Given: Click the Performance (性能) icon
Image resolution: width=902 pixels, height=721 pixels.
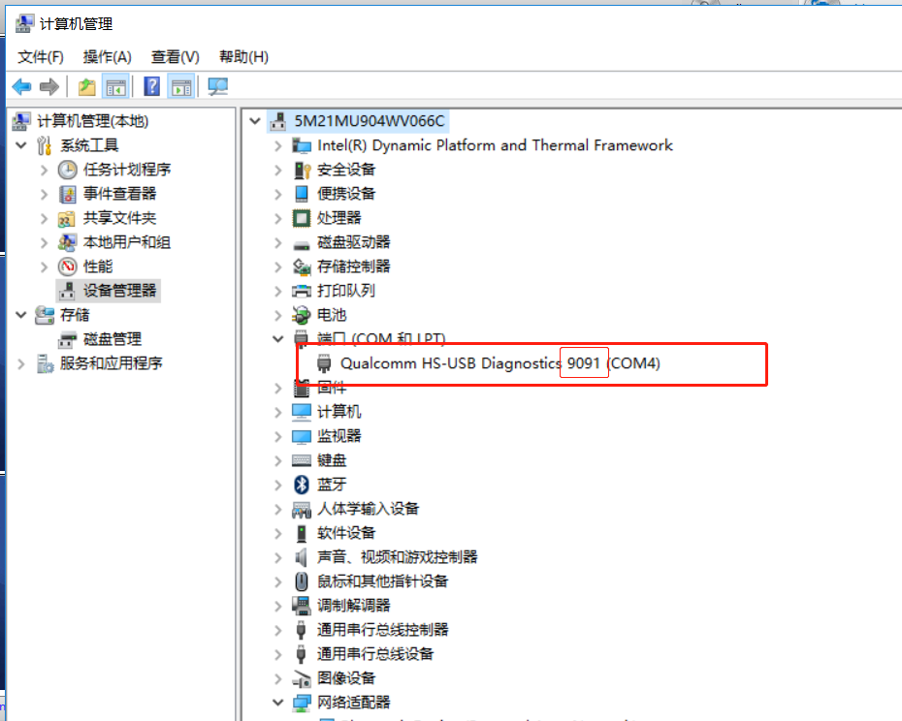Looking at the screenshot, I should (67, 266).
